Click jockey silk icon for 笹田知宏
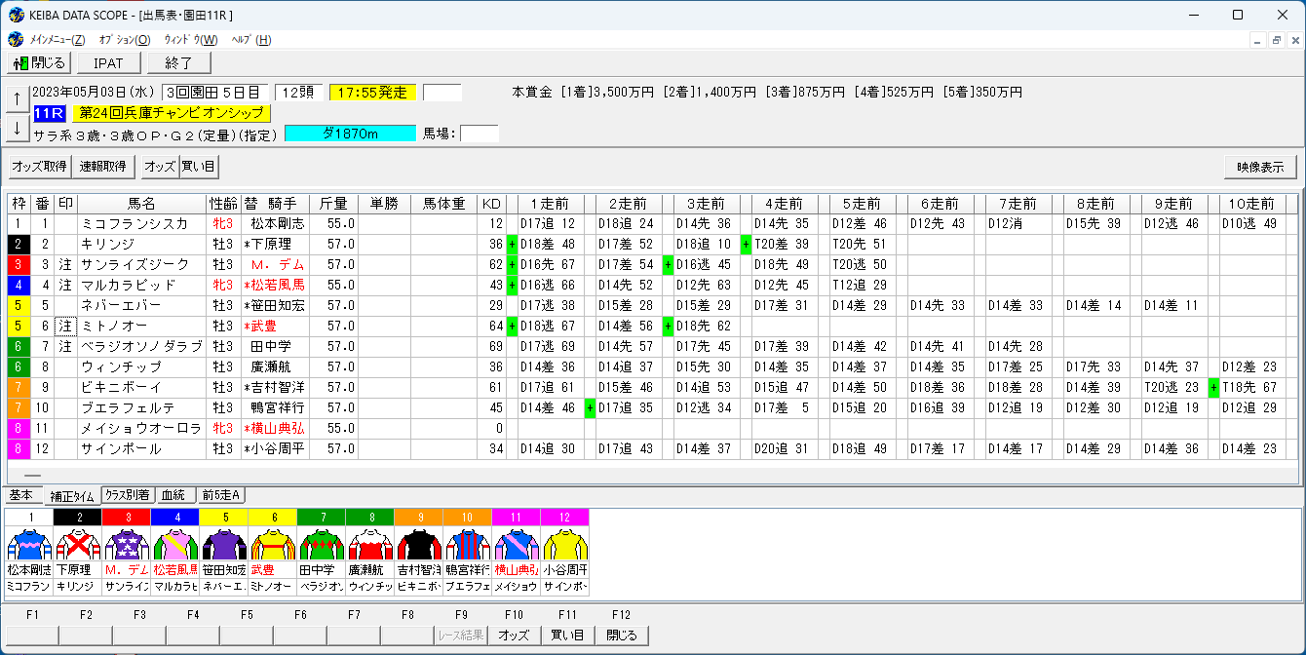The width and height of the screenshot is (1306, 655). [x=223, y=543]
